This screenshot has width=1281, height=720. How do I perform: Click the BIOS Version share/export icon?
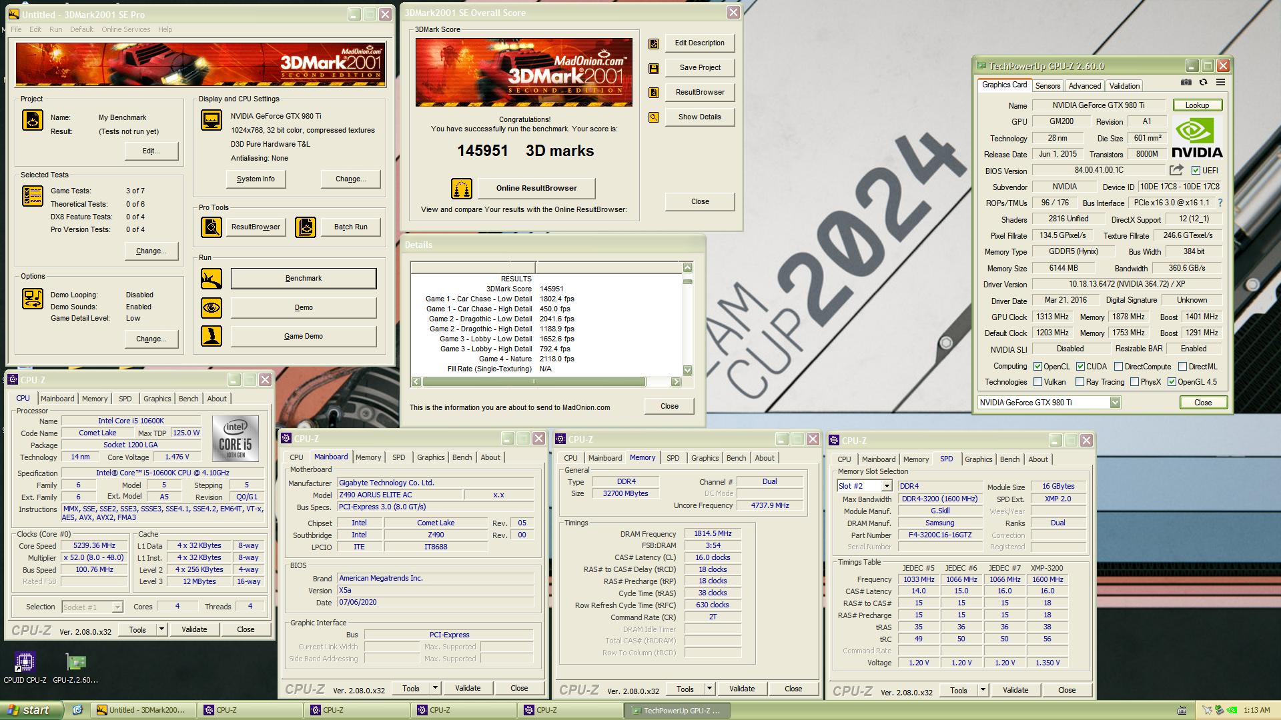tap(1176, 170)
